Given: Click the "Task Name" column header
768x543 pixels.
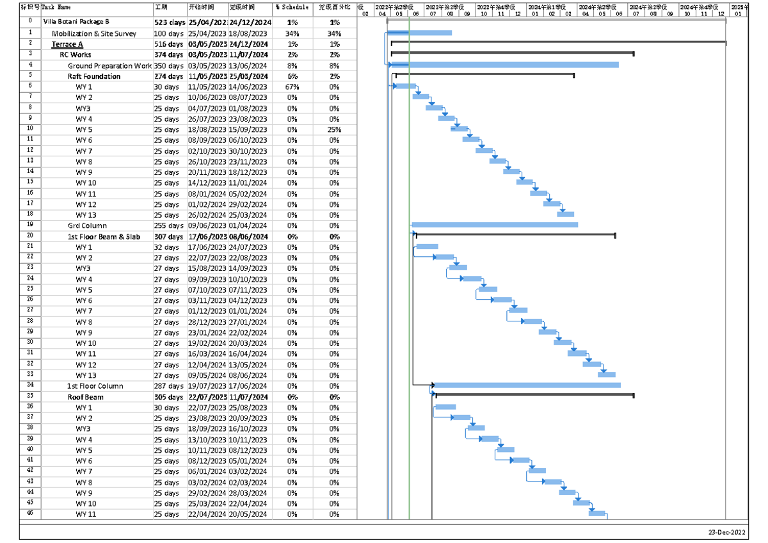Looking at the screenshot, I should 56,8.
